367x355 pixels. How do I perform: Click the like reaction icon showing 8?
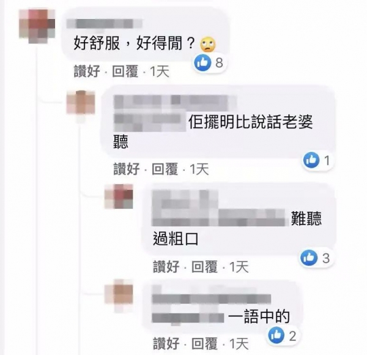[202, 62]
